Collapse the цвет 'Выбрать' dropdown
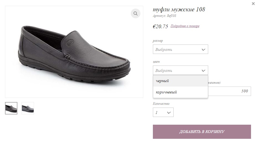Image resolution: width=256 pixels, height=141 pixels. (x=181, y=70)
